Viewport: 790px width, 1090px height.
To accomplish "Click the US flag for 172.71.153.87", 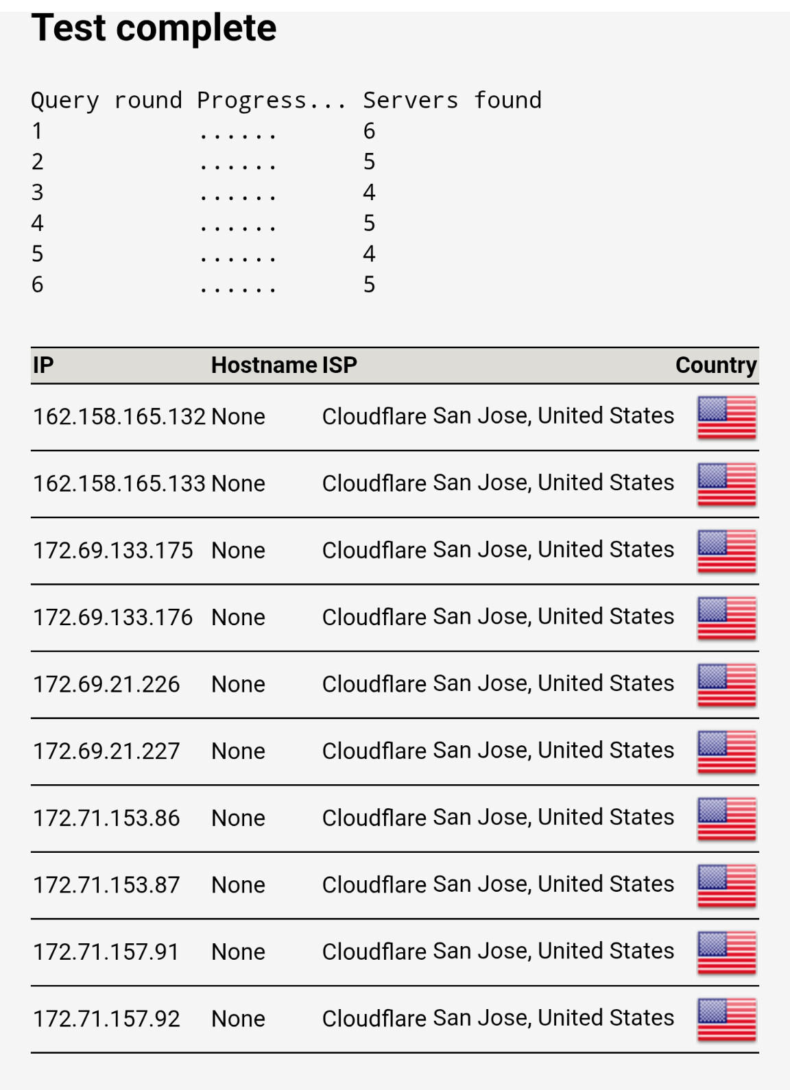I will coord(727,886).
